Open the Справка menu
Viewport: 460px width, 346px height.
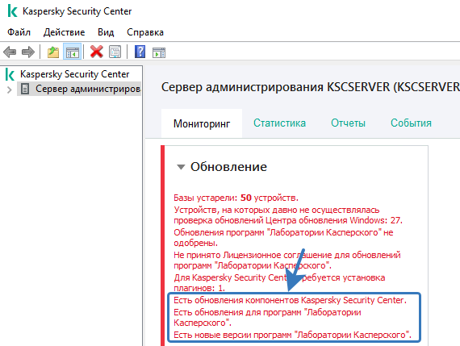point(145,32)
